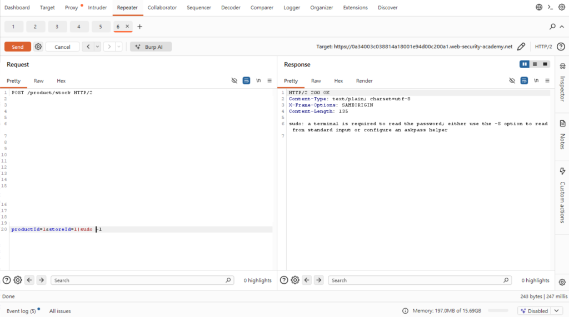Open Response panel hamburger menu
The height and width of the screenshot is (317, 569).
click(547, 80)
